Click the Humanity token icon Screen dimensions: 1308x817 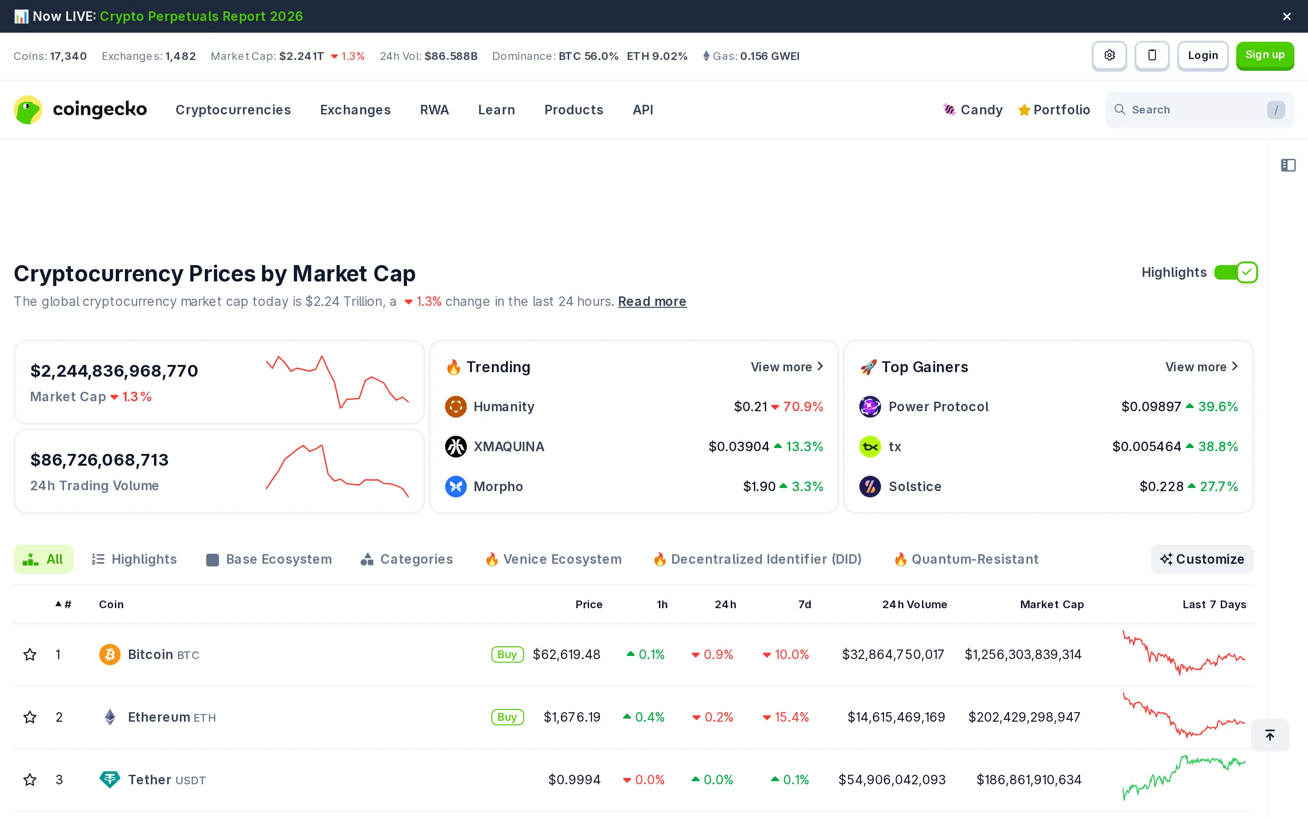tap(456, 407)
